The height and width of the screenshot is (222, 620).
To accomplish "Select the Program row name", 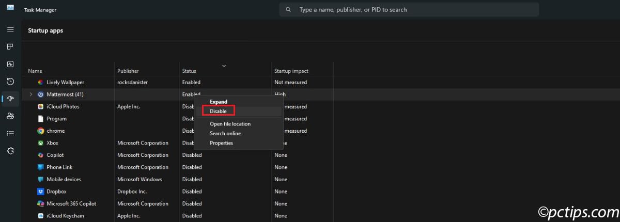I will pos(56,119).
